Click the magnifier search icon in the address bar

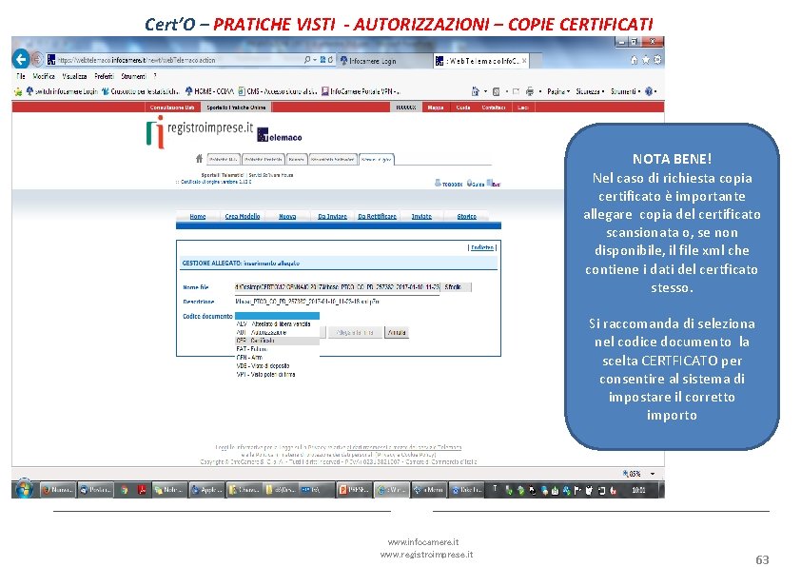307,60
